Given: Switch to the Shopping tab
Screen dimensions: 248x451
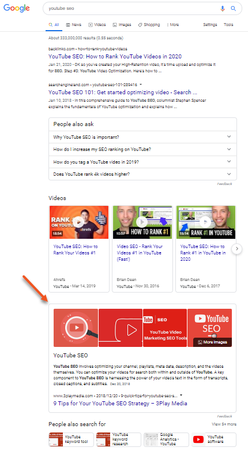Looking at the screenshot, I should (149, 25).
